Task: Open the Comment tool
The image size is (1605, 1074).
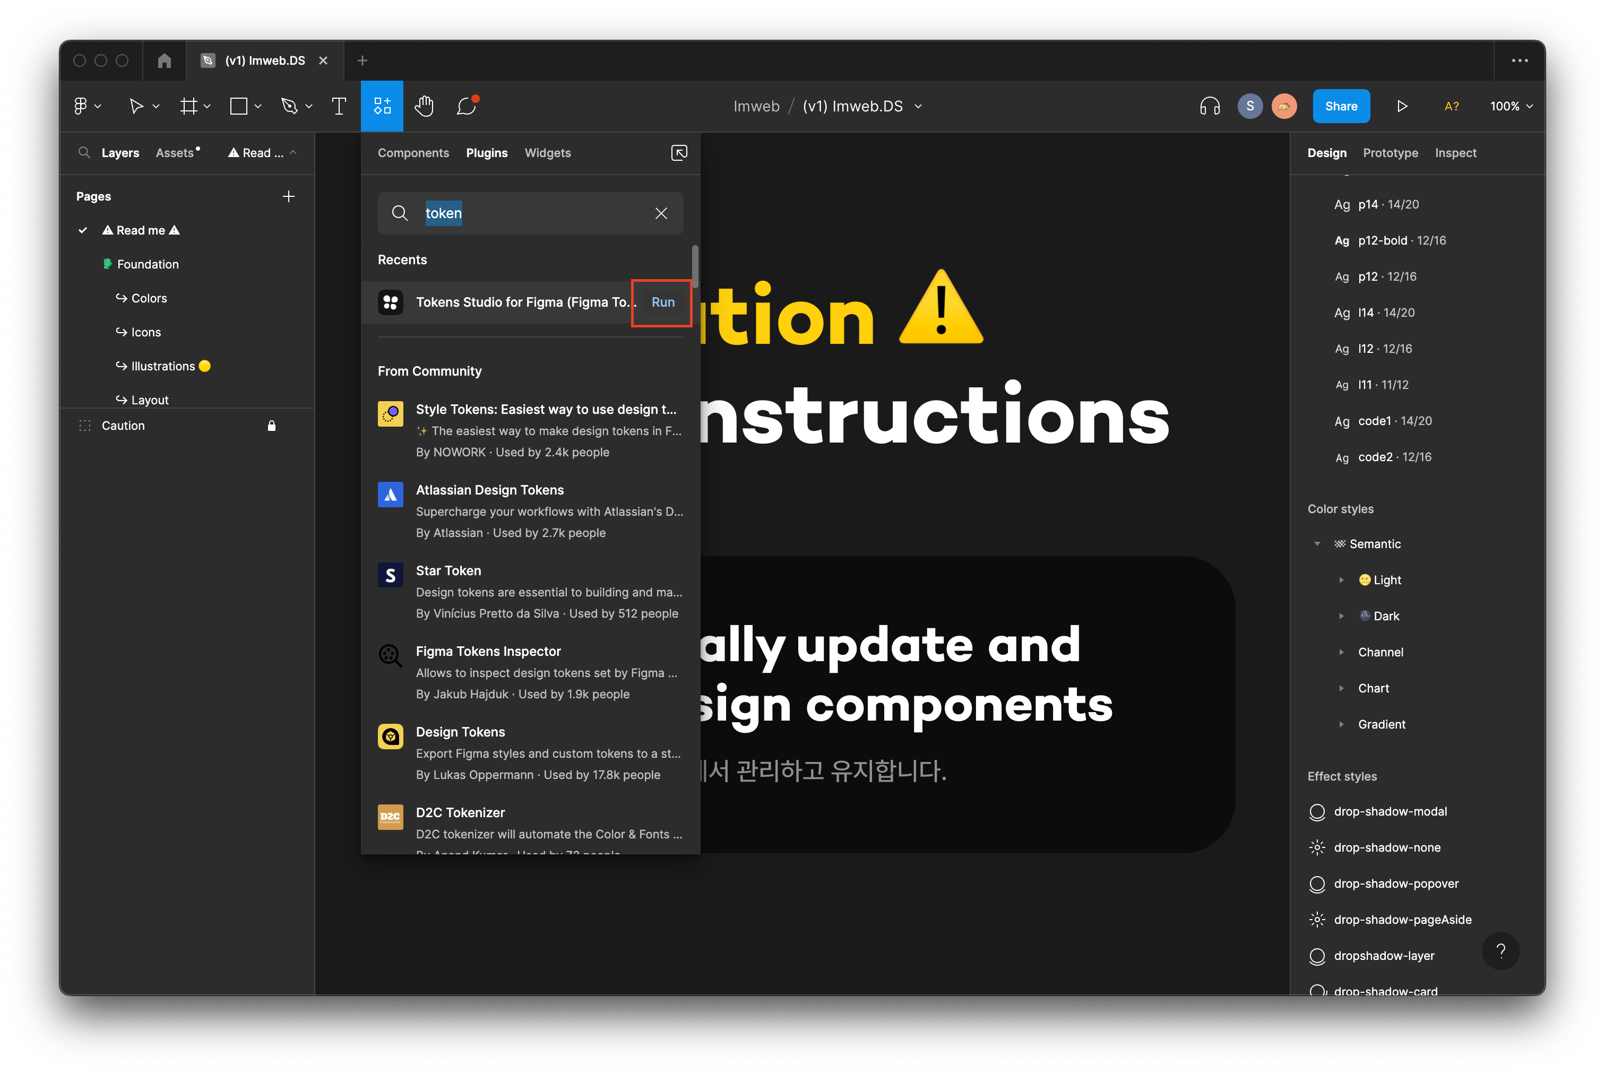Action: pos(467,106)
